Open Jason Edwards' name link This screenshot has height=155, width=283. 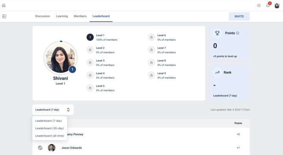(72, 148)
